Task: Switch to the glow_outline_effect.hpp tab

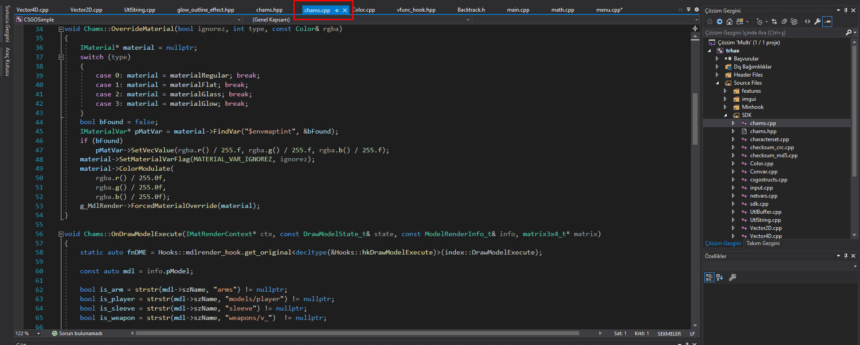Action: [x=205, y=10]
